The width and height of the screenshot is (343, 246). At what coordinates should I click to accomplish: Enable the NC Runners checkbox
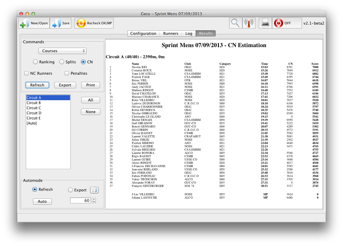click(26, 73)
